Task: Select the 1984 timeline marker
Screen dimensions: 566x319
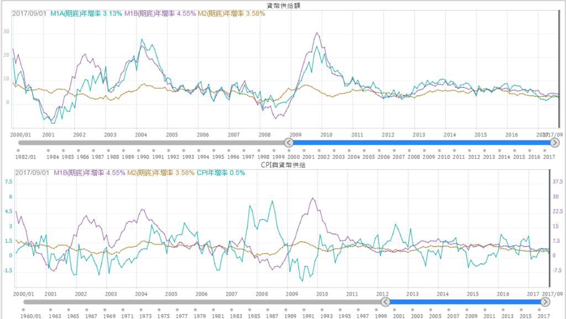Action: [x=48, y=150]
